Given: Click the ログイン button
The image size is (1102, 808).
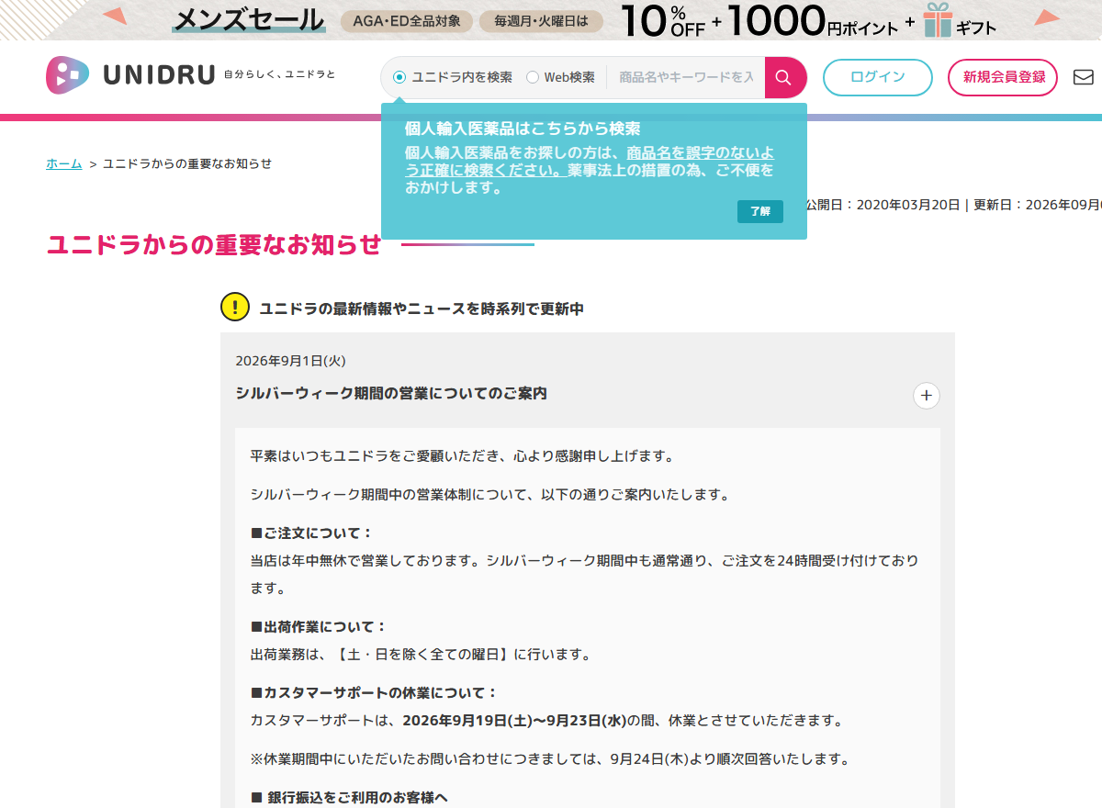Looking at the screenshot, I should point(878,77).
